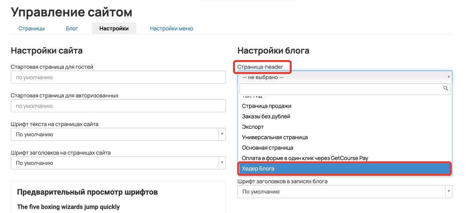This screenshot has height=213, width=473.
Task: Pick Оплата в форме в один клик option
Action: tap(345, 158)
